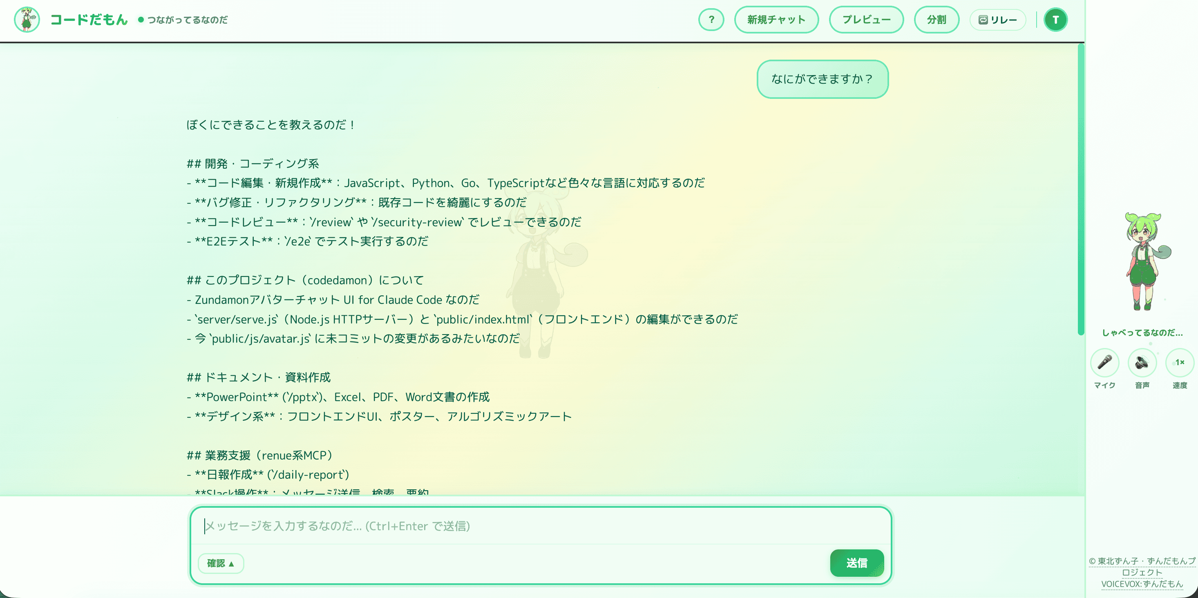The width and height of the screenshot is (1198, 598).
Task: Click the つながってるなのだ connection status indicator
Action: (x=183, y=20)
